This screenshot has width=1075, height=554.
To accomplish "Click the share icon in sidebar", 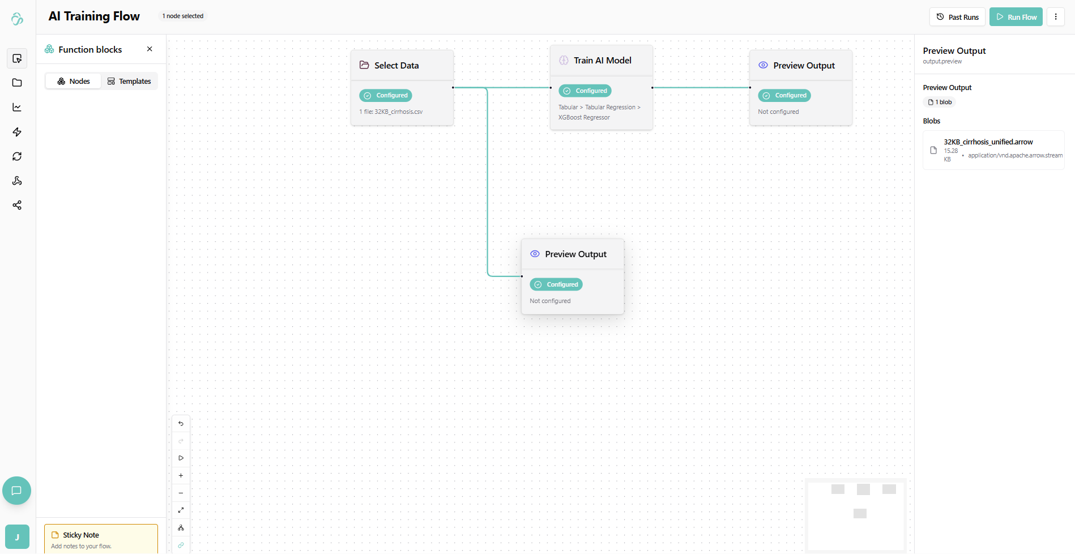I will (x=17, y=205).
